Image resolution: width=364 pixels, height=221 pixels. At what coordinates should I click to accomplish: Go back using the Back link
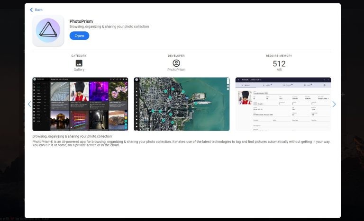tap(36, 9)
